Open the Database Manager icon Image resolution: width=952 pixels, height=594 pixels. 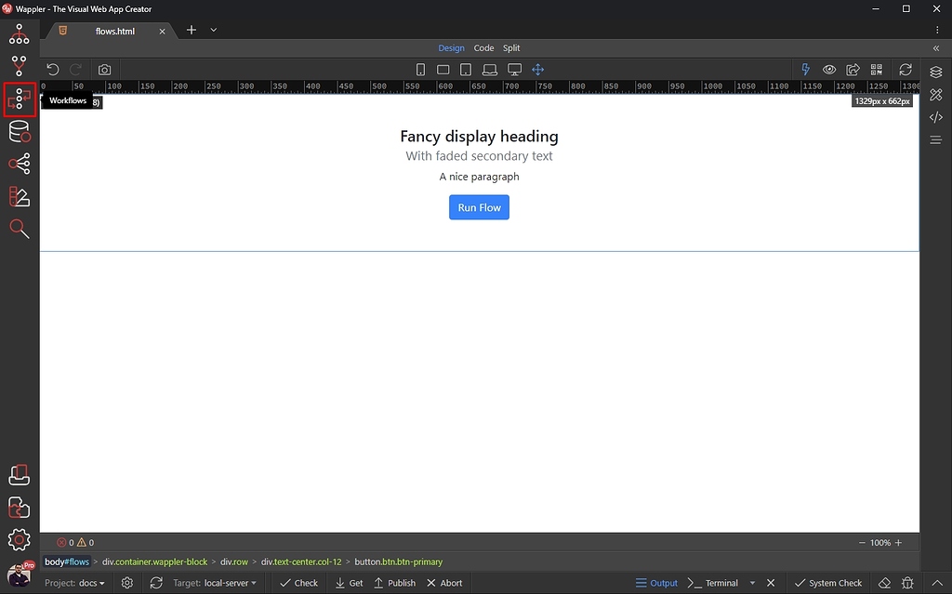[x=19, y=131]
